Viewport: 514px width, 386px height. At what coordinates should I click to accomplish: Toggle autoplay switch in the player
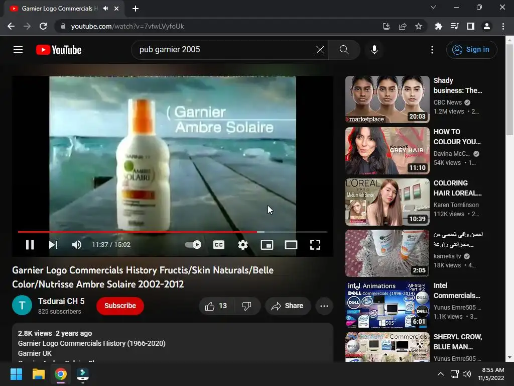pyautogui.click(x=193, y=245)
